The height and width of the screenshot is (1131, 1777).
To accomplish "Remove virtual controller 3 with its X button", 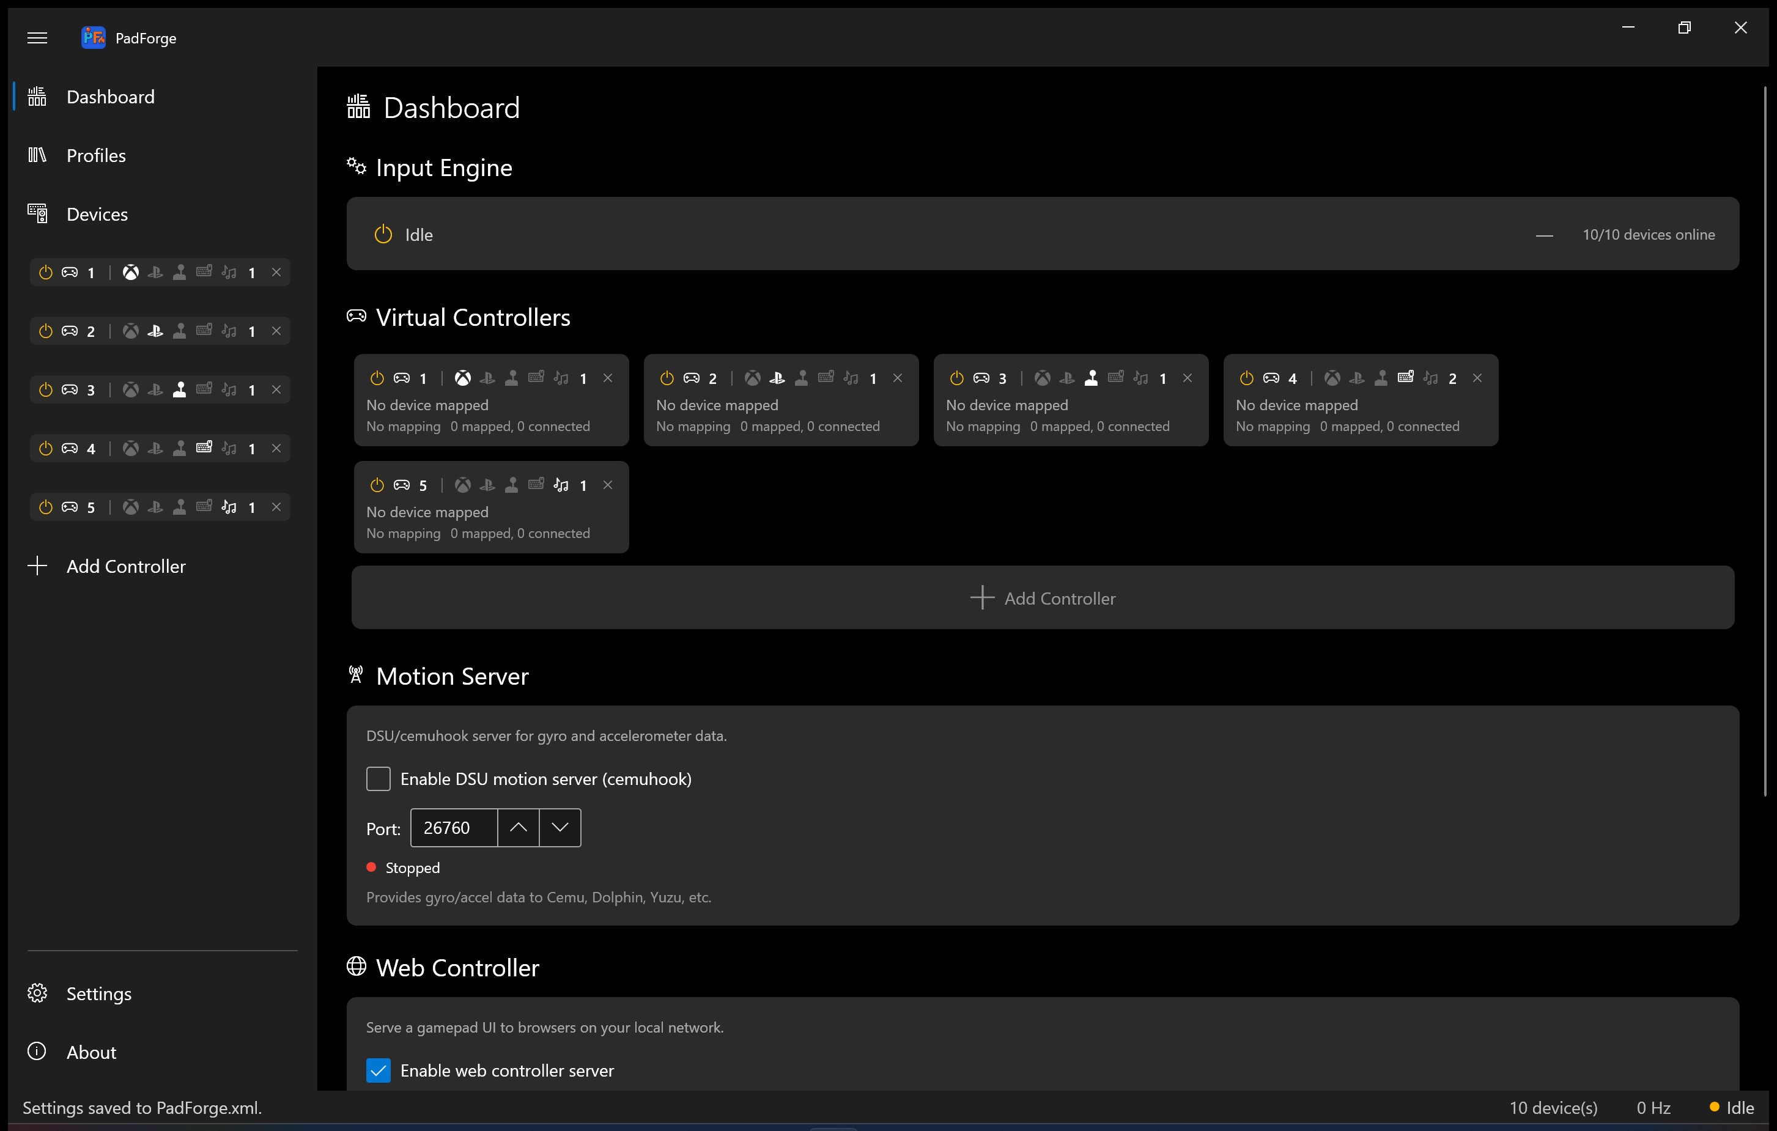I will point(1188,378).
